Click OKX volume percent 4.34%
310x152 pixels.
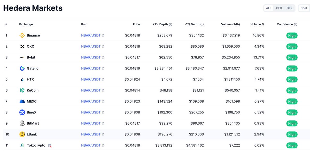259,47
